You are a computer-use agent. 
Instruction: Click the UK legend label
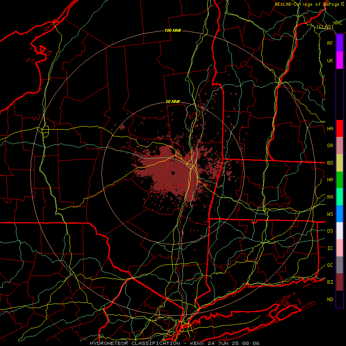(330, 60)
